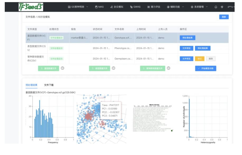Click the tag icon in top bar
This screenshot has height=155, width=242.
coord(222,7)
